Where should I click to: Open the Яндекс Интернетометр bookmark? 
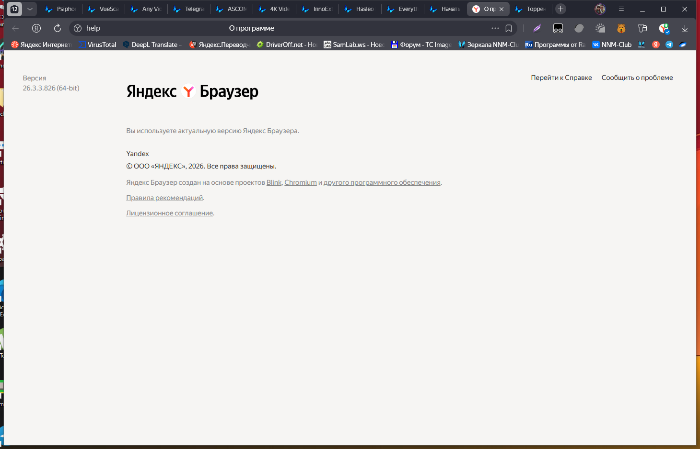click(41, 45)
